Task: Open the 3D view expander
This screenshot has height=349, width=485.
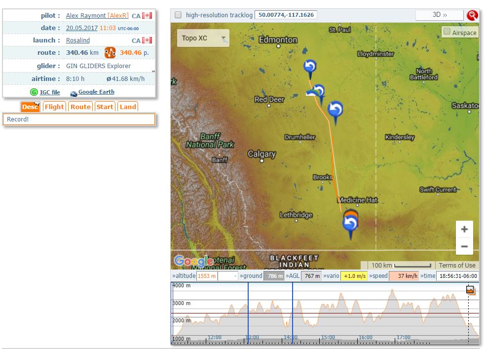Action: [439, 15]
